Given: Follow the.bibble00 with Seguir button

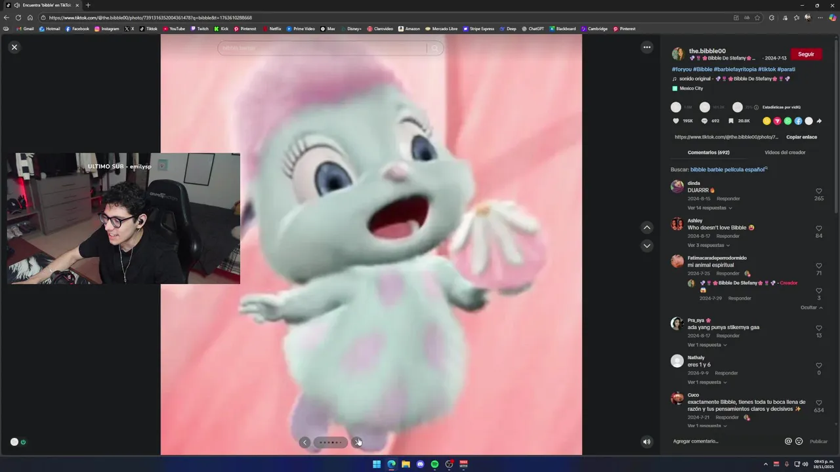Looking at the screenshot, I should tap(806, 54).
